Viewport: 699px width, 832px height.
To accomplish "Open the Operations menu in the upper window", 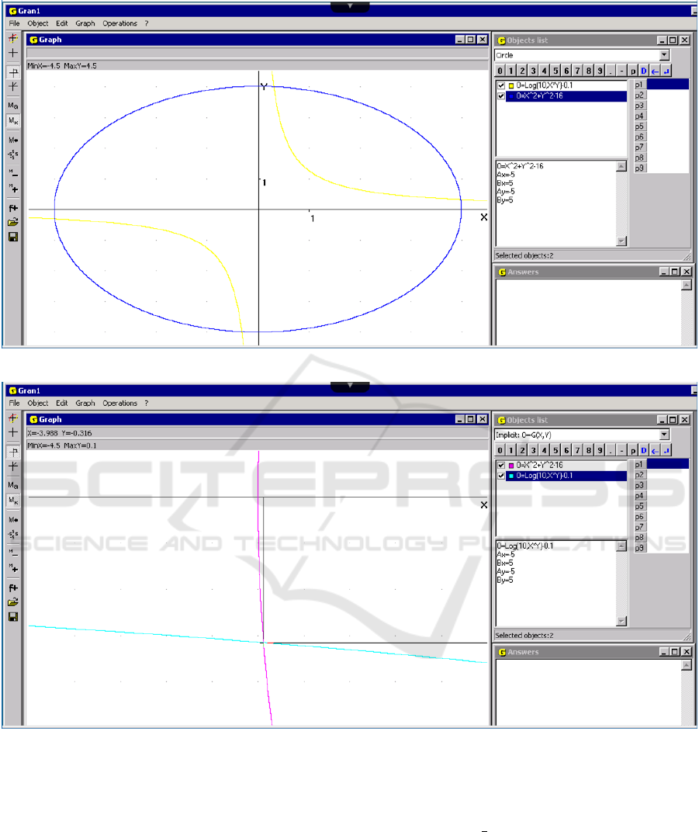I will (x=119, y=23).
